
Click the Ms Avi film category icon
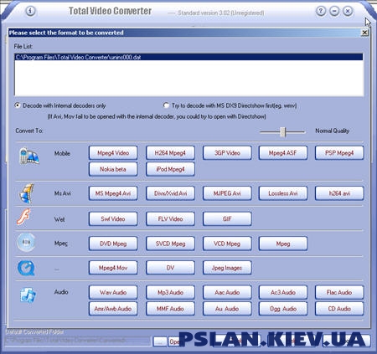click(x=27, y=193)
